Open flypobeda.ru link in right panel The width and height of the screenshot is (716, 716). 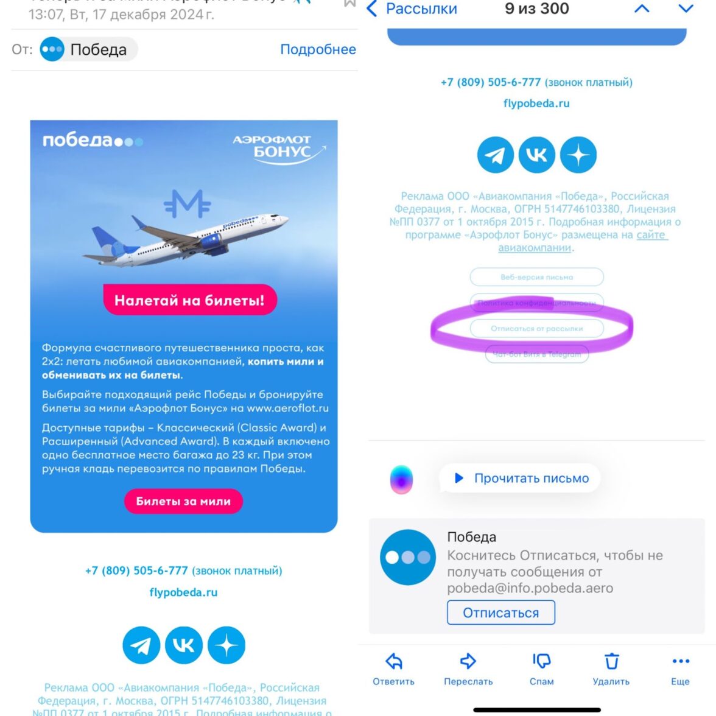536,104
